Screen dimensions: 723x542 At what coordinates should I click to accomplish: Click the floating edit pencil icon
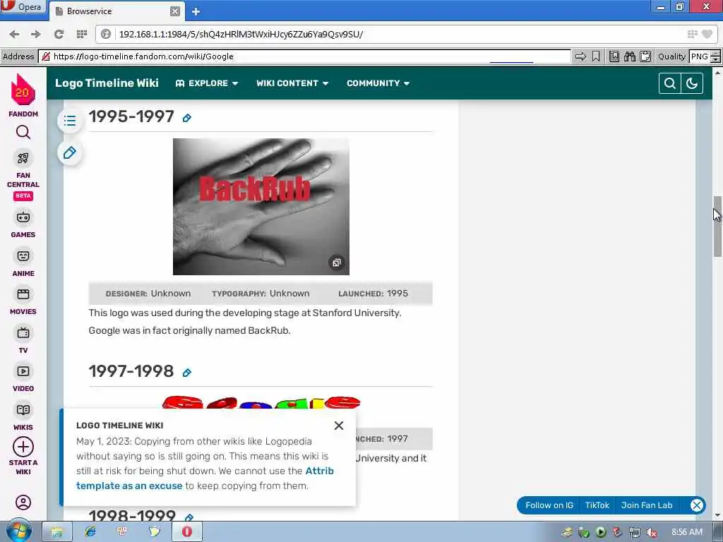tap(70, 153)
